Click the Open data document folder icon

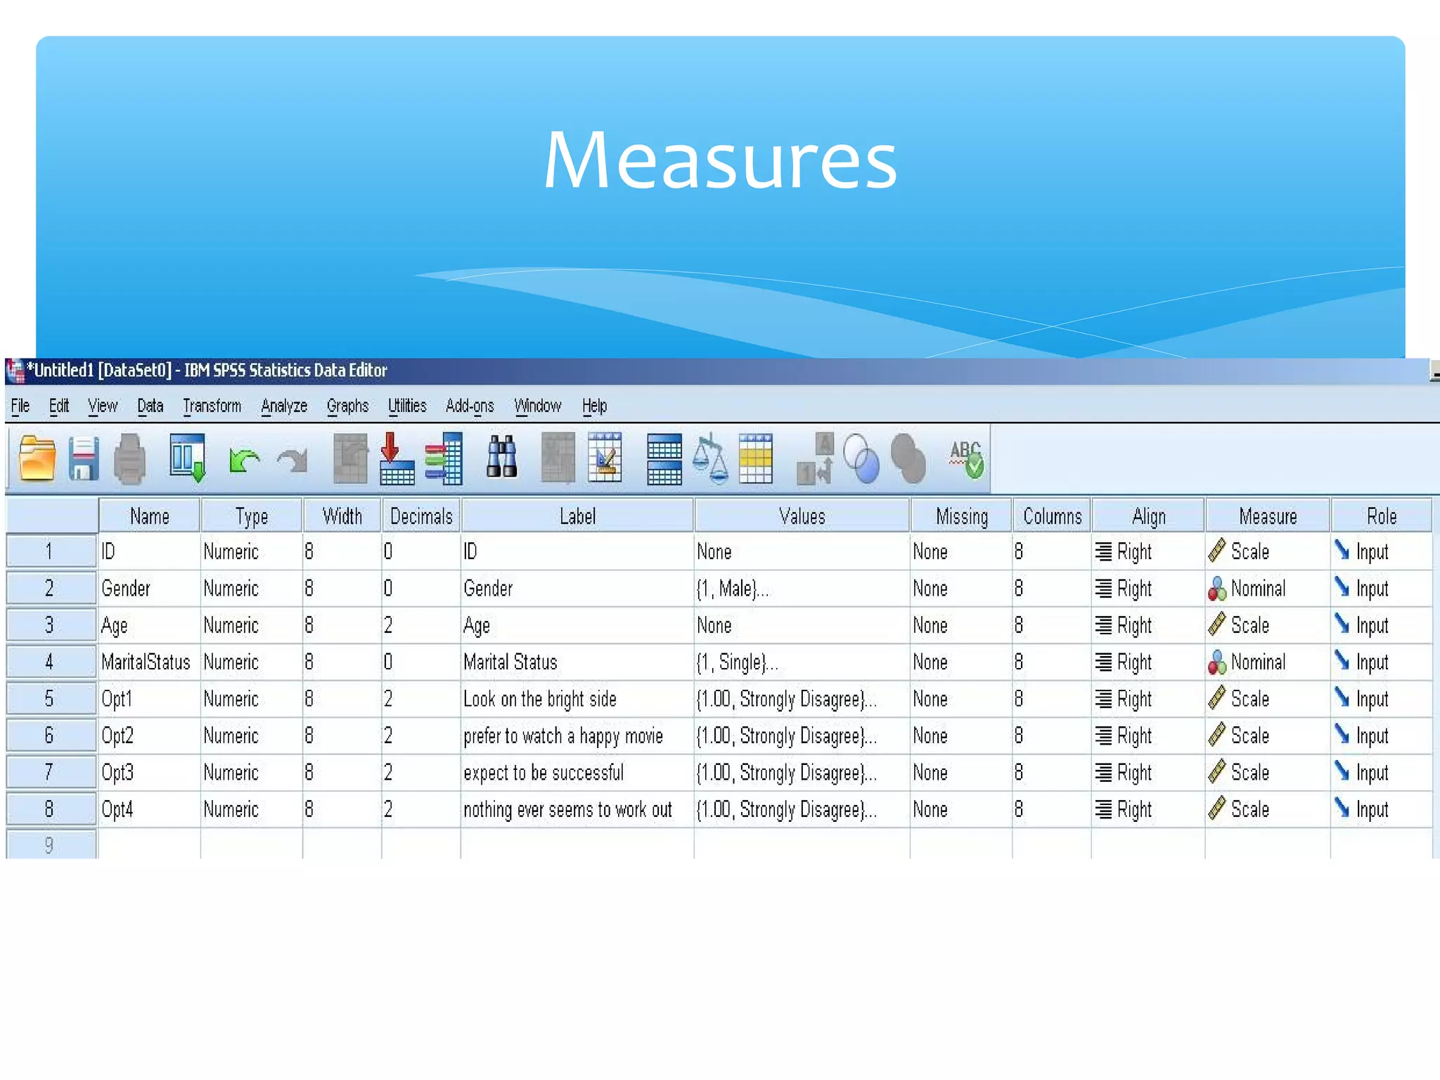(37, 458)
